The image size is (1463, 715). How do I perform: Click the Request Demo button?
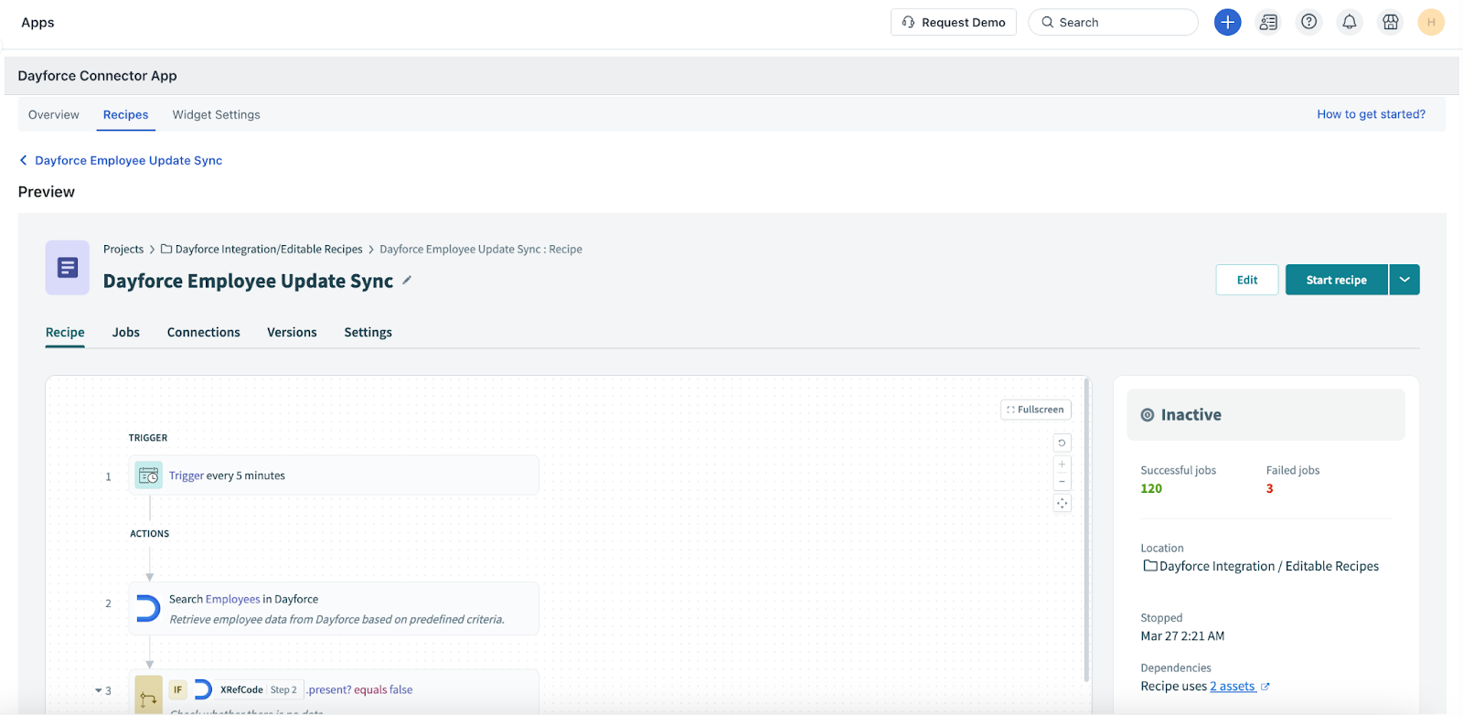954,22
